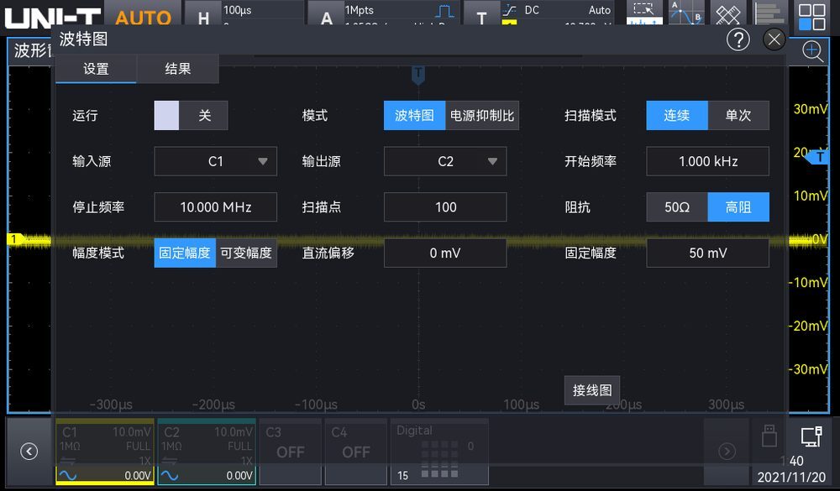
Task: Expand the 输出源 C2 dropdown
Action: click(445, 161)
